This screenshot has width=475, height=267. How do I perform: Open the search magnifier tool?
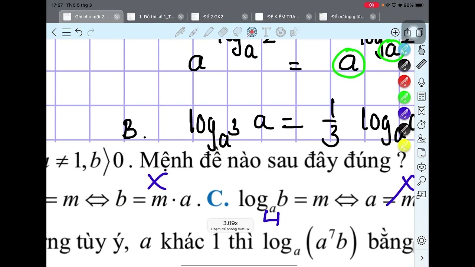pos(422,181)
